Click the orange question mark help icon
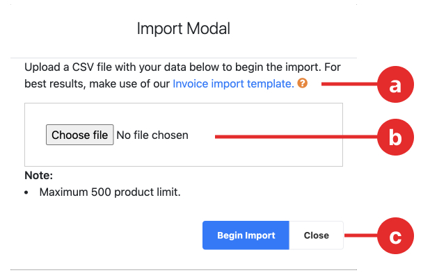This screenshot has height=275, width=430. [302, 83]
